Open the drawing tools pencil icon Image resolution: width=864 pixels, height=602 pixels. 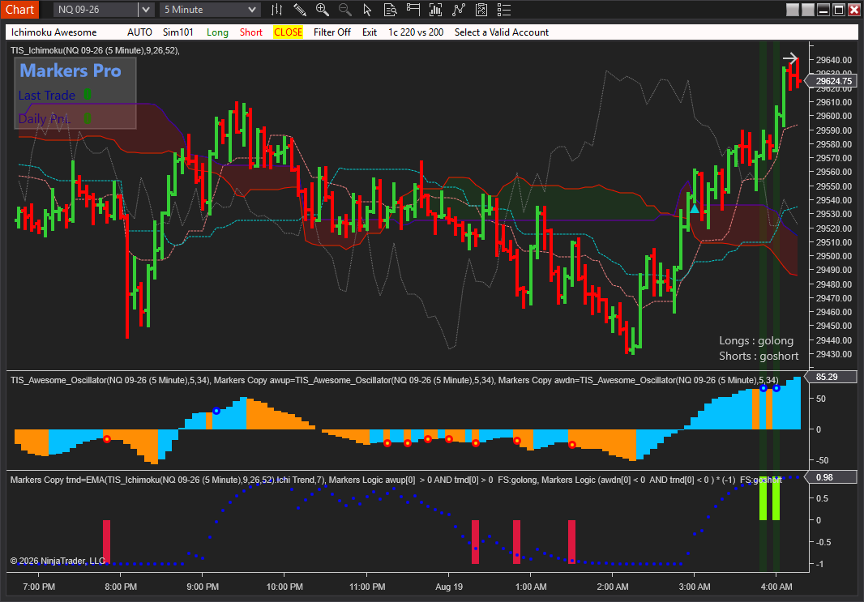(299, 10)
